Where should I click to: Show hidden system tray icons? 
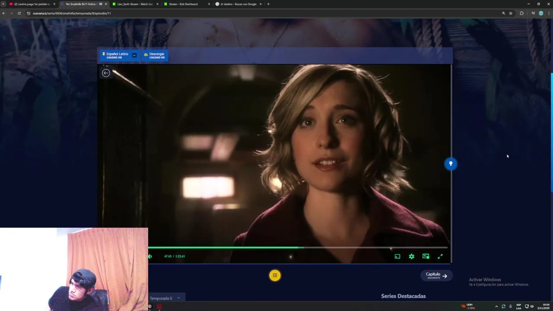click(496, 306)
